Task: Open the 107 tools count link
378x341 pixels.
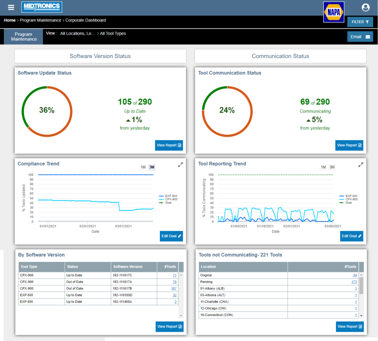Action: (173, 289)
